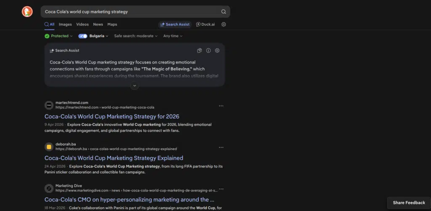Click the deborah.ba URL breadcrumb

point(116,149)
